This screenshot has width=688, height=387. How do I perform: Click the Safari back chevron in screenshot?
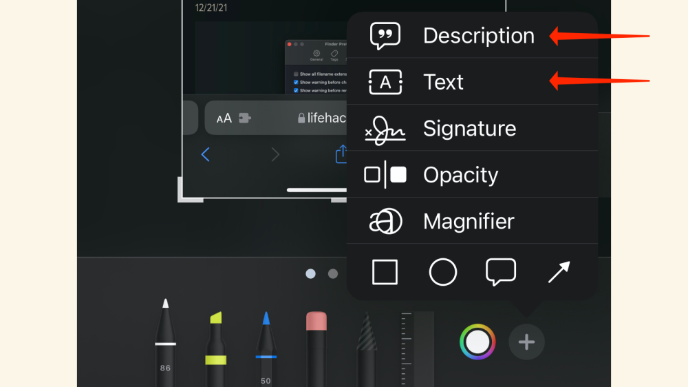[205, 155]
